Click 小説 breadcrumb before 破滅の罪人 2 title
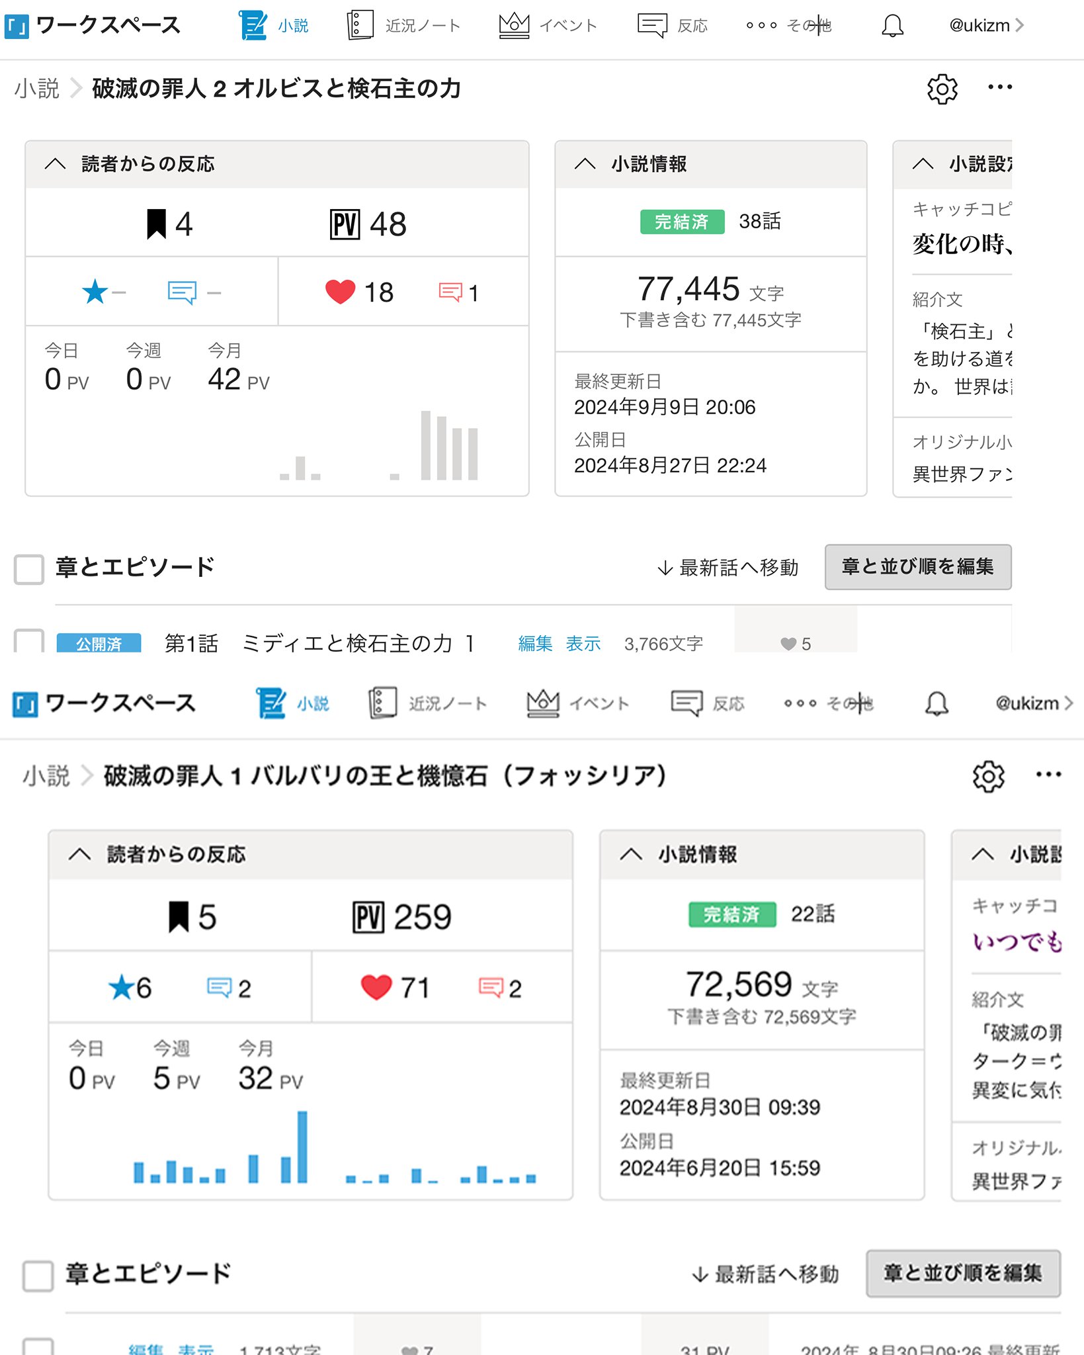1084x1355 pixels. point(37,89)
